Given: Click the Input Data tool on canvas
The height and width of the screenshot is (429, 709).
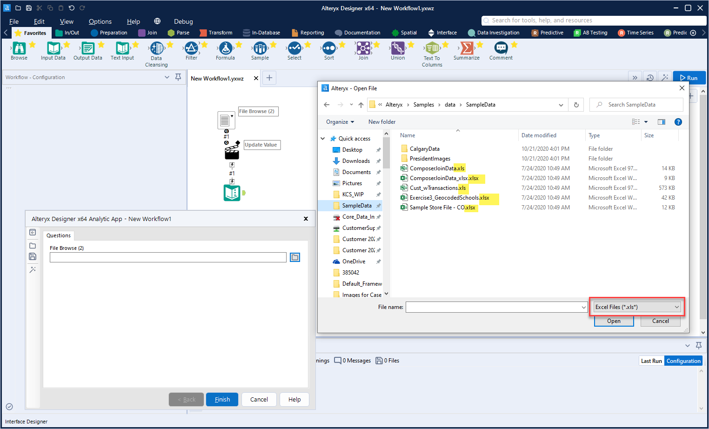Looking at the screenshot, I should coord(232,193).
